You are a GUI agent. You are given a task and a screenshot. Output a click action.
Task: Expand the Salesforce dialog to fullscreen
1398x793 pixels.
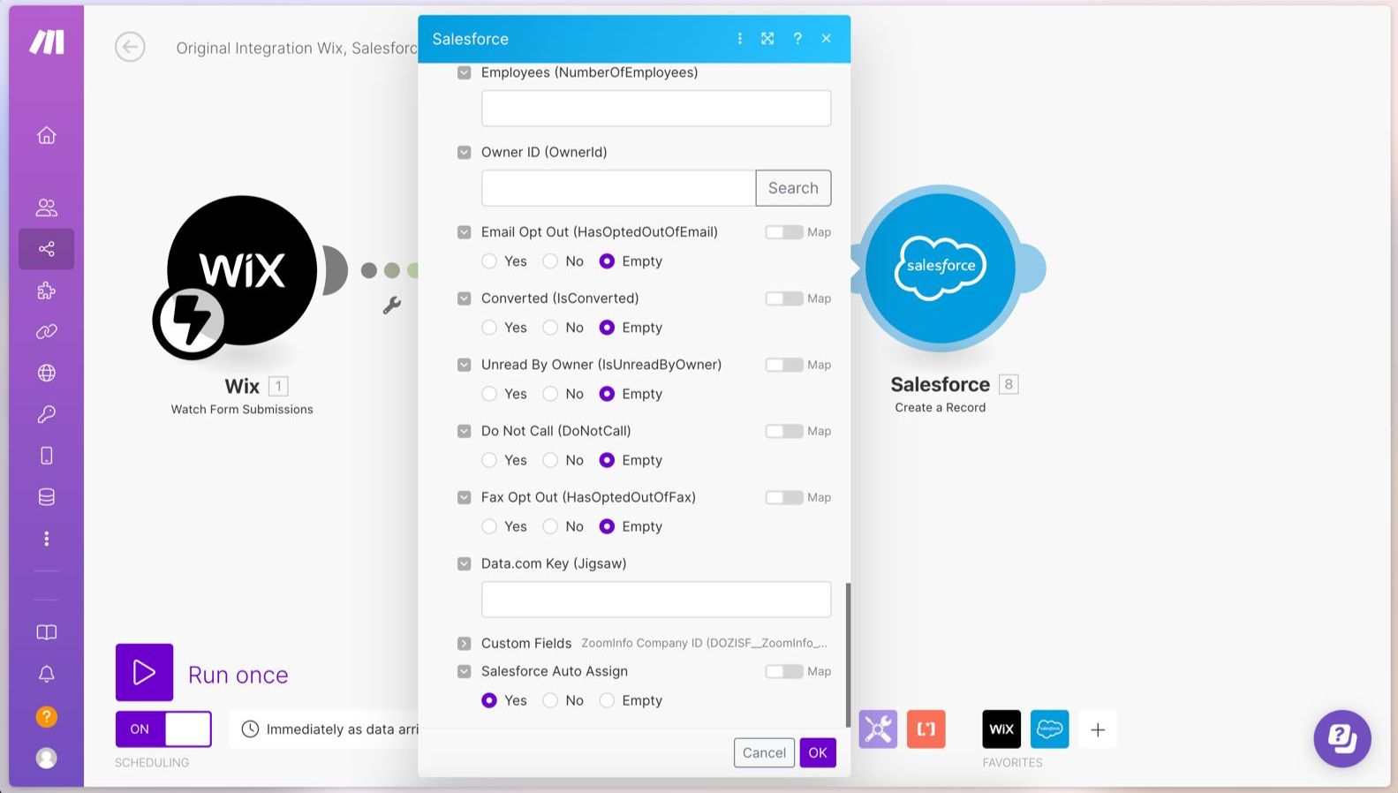[x=767, y=39]
